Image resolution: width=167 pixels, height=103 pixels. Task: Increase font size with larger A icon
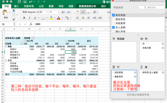click(63, 12)
